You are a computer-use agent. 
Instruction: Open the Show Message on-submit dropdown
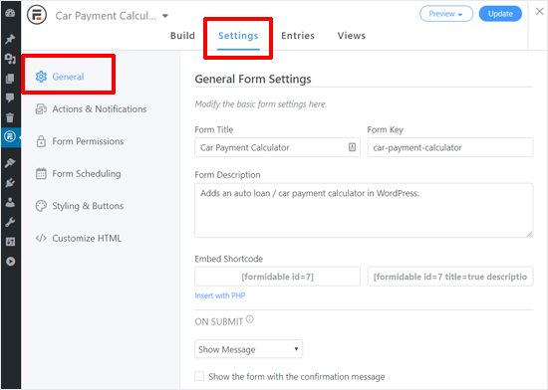(248, 349)
